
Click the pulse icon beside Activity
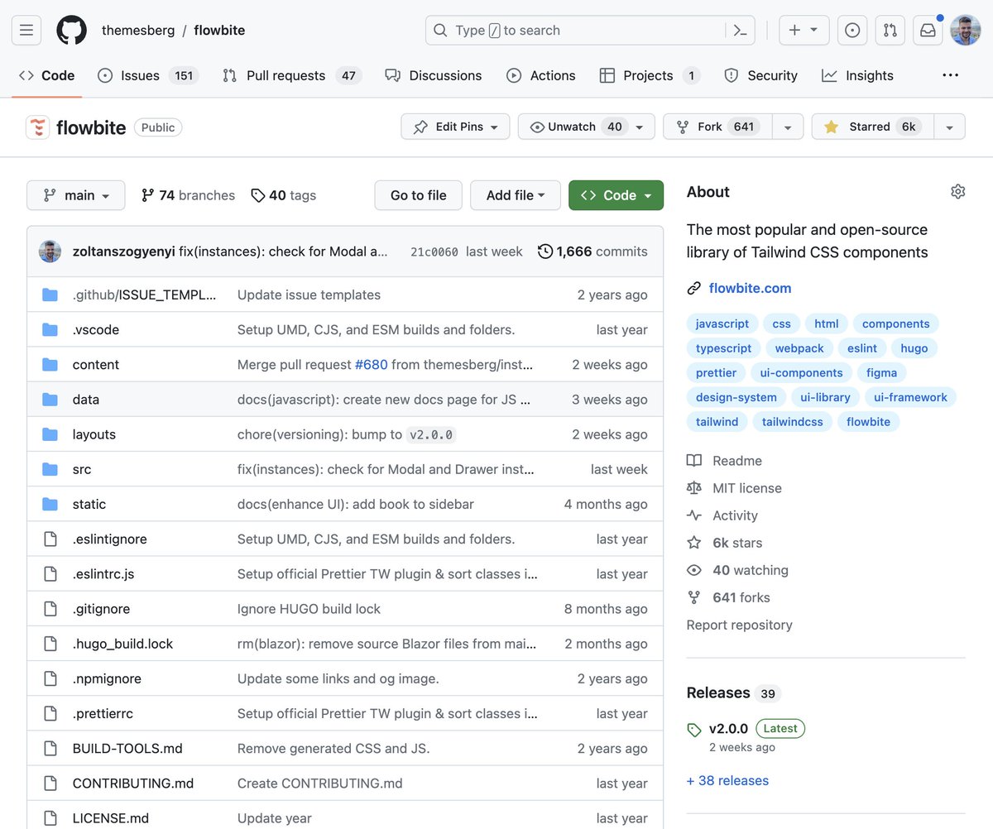point(694,515)
